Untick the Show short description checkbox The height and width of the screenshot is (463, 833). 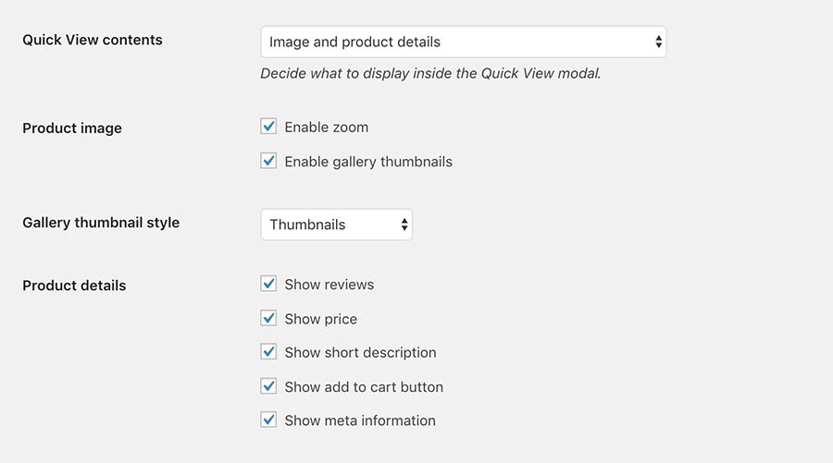point(268,351)
